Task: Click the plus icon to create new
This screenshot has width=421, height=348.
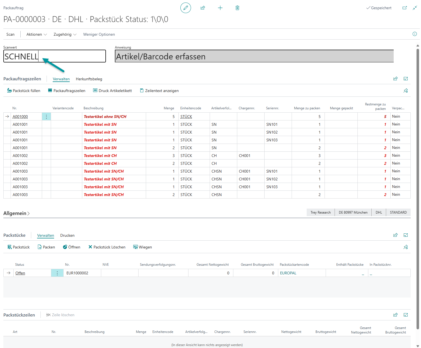Action: [x=220, y=8]
